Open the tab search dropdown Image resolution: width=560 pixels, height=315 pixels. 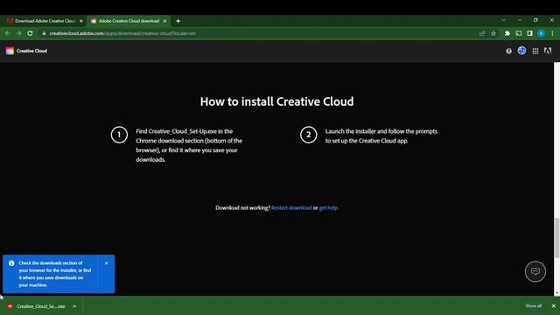(x=504, y=20)
